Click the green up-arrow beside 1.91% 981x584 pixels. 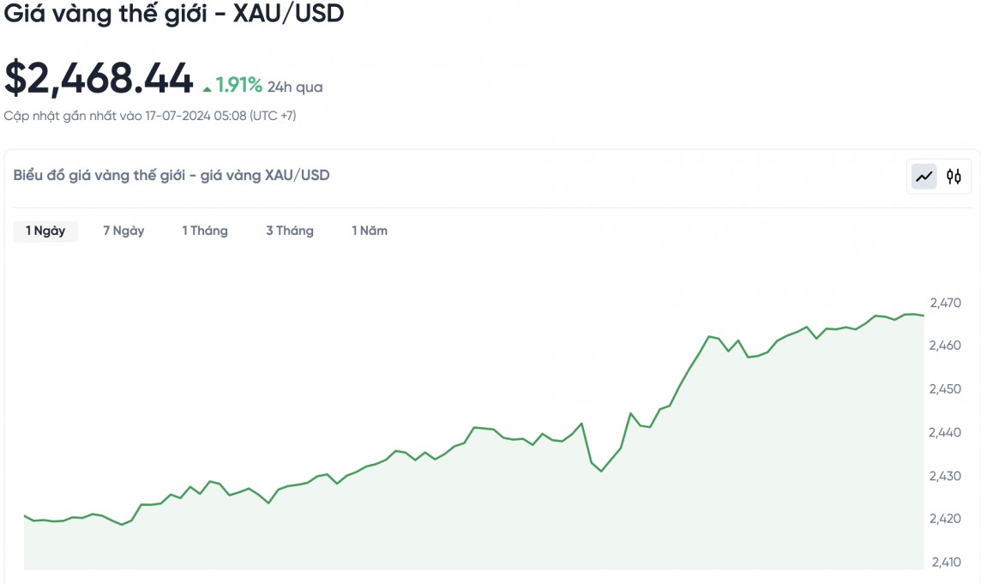click(x=207, y=87)
